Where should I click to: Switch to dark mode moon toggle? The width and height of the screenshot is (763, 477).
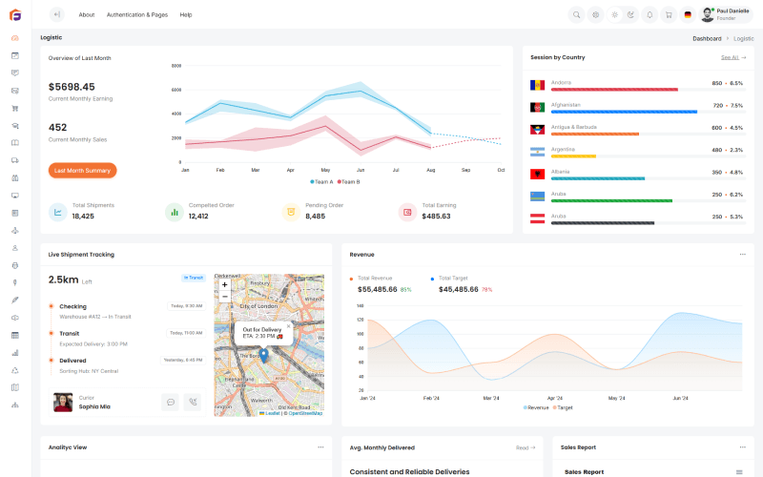point(630,14)
